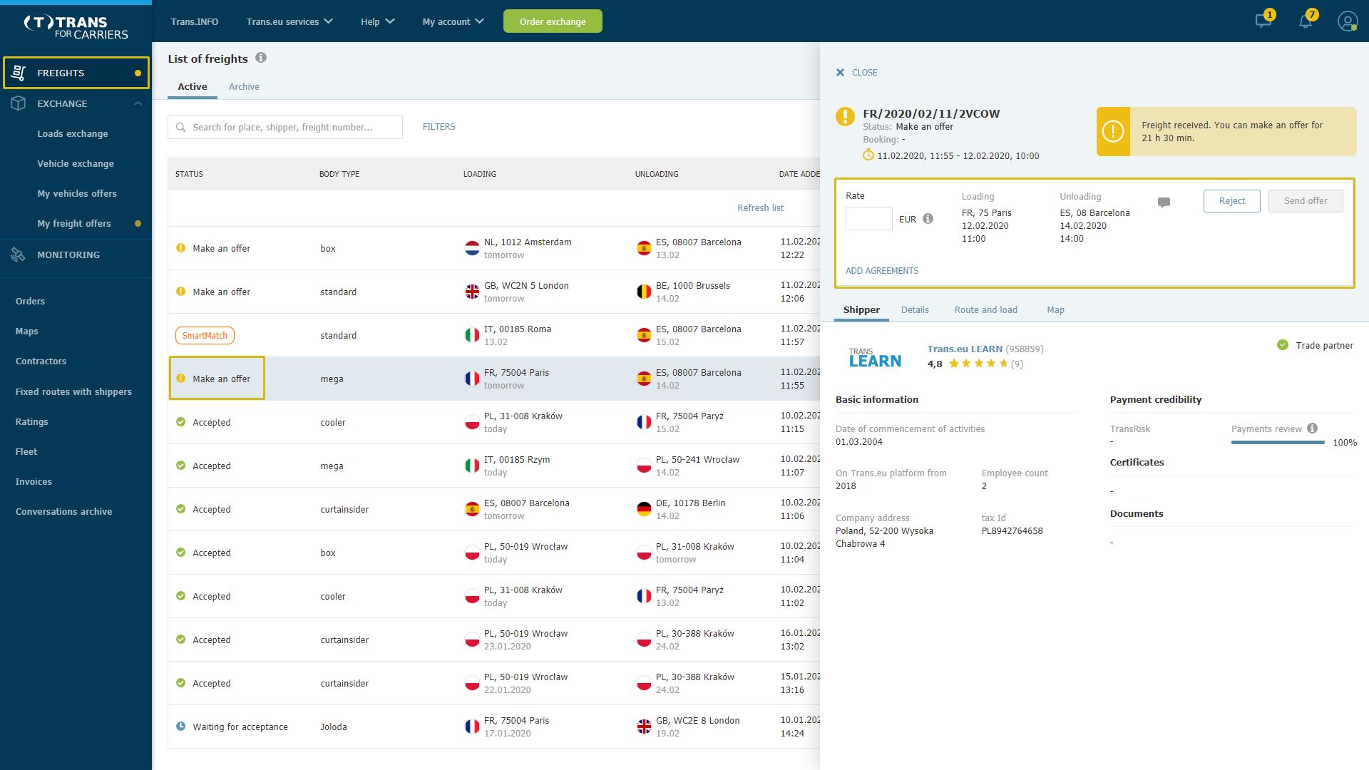Open Conversations archive
This screenshot has width=1369, height=770.
click(63, 511)
